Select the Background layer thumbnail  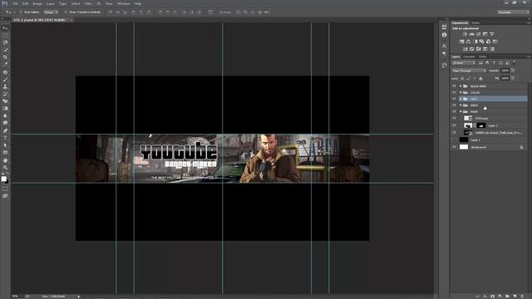point(464,147)
